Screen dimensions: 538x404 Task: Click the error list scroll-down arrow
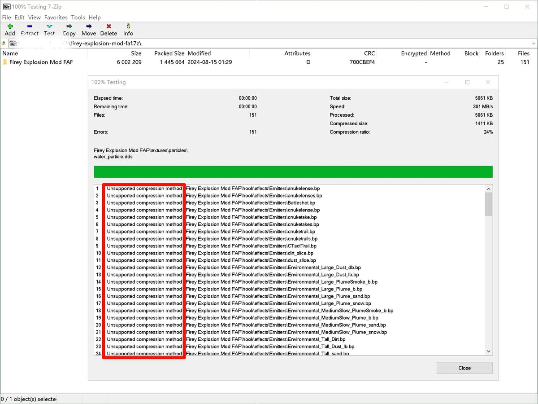tap(489, 351)
